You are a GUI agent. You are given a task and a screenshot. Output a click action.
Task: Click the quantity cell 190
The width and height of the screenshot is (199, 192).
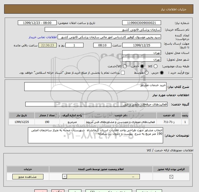pyautogui.click(x=47, y=122)
